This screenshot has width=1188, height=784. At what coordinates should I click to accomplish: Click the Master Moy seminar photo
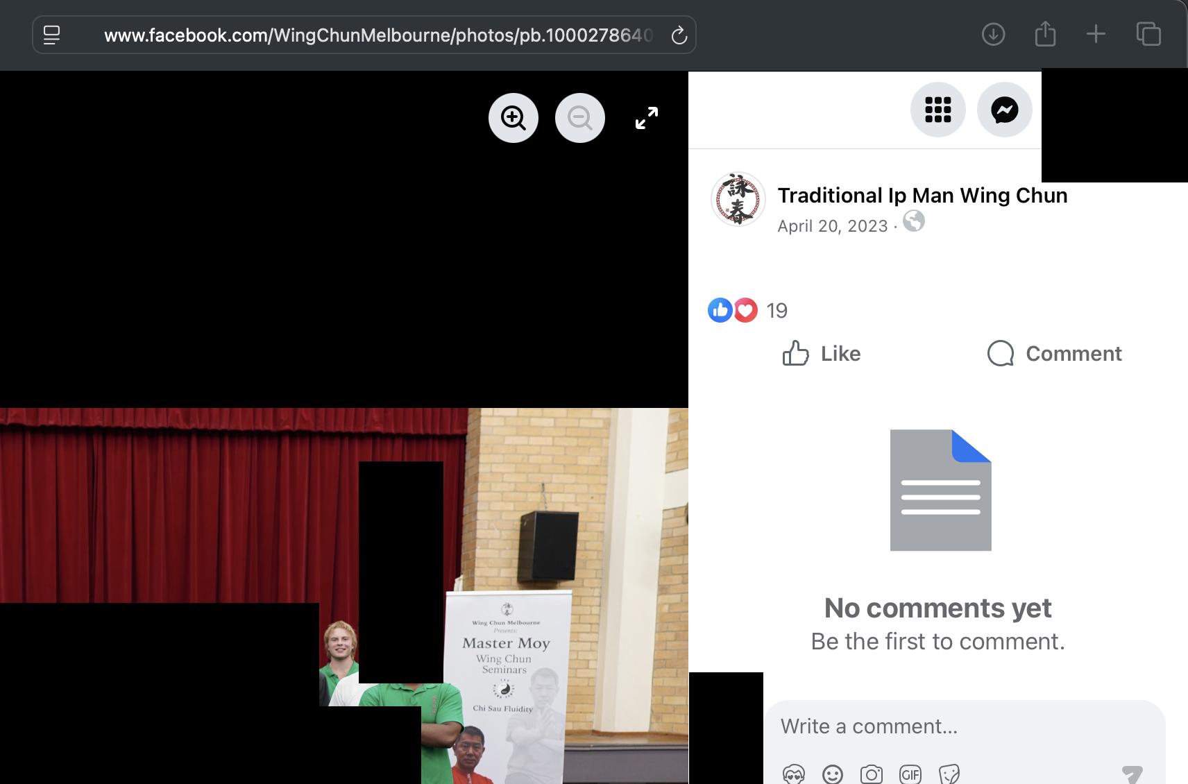pos(344,596)
